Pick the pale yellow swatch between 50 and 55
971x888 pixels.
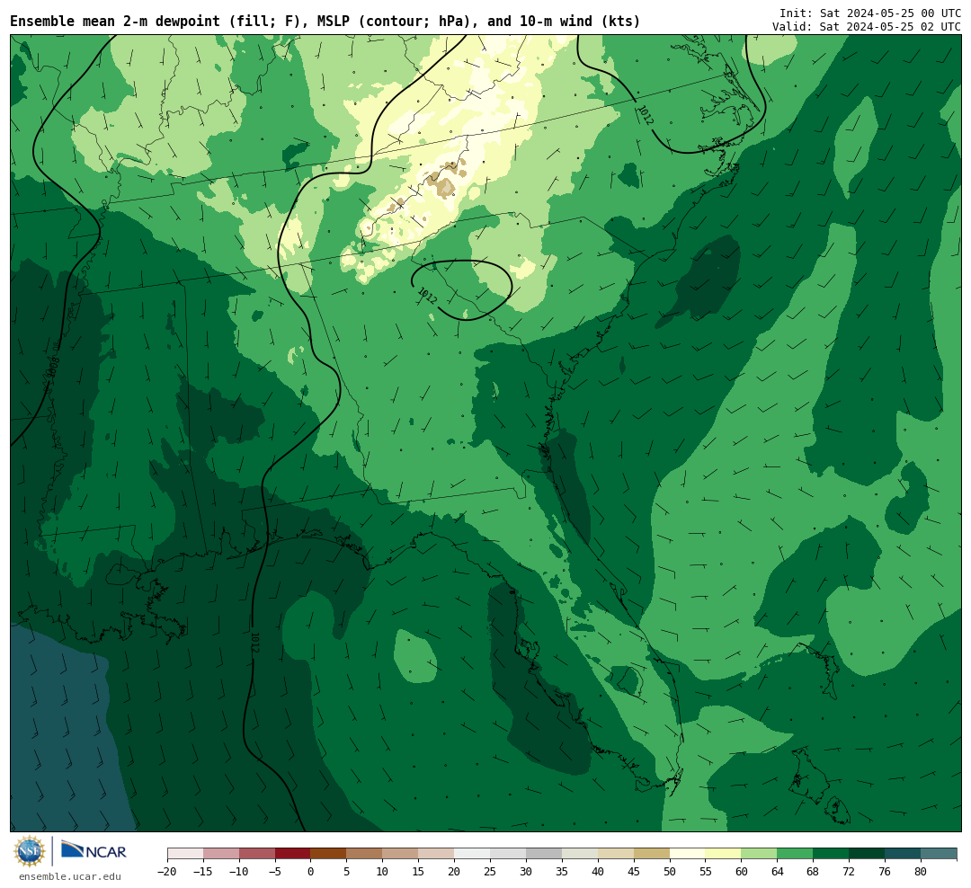[x=688, y=854]
